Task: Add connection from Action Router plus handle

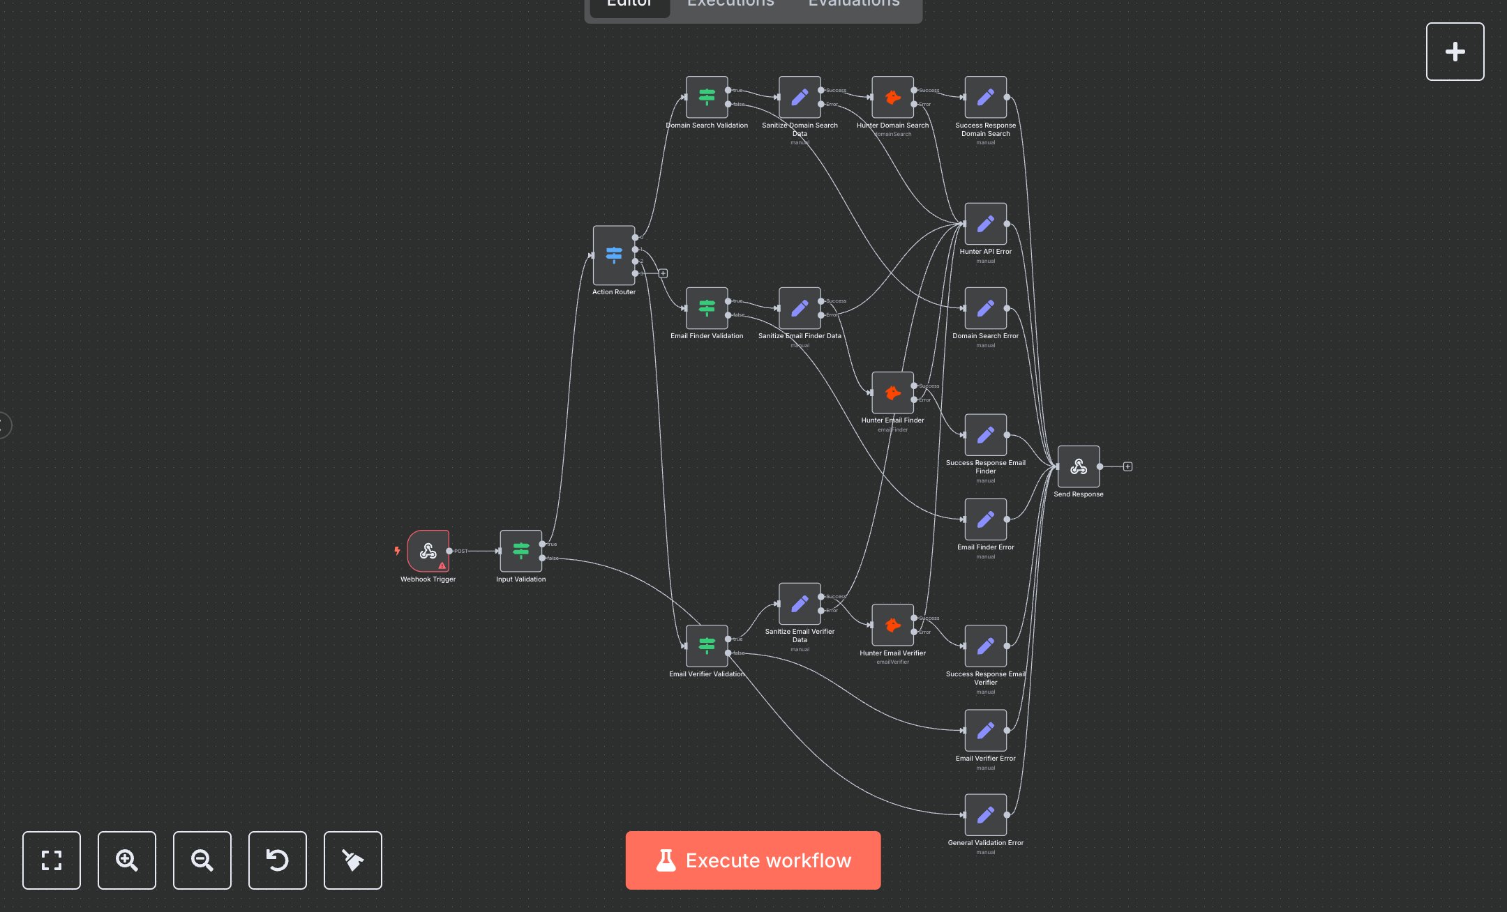Action: coord(663,273)
